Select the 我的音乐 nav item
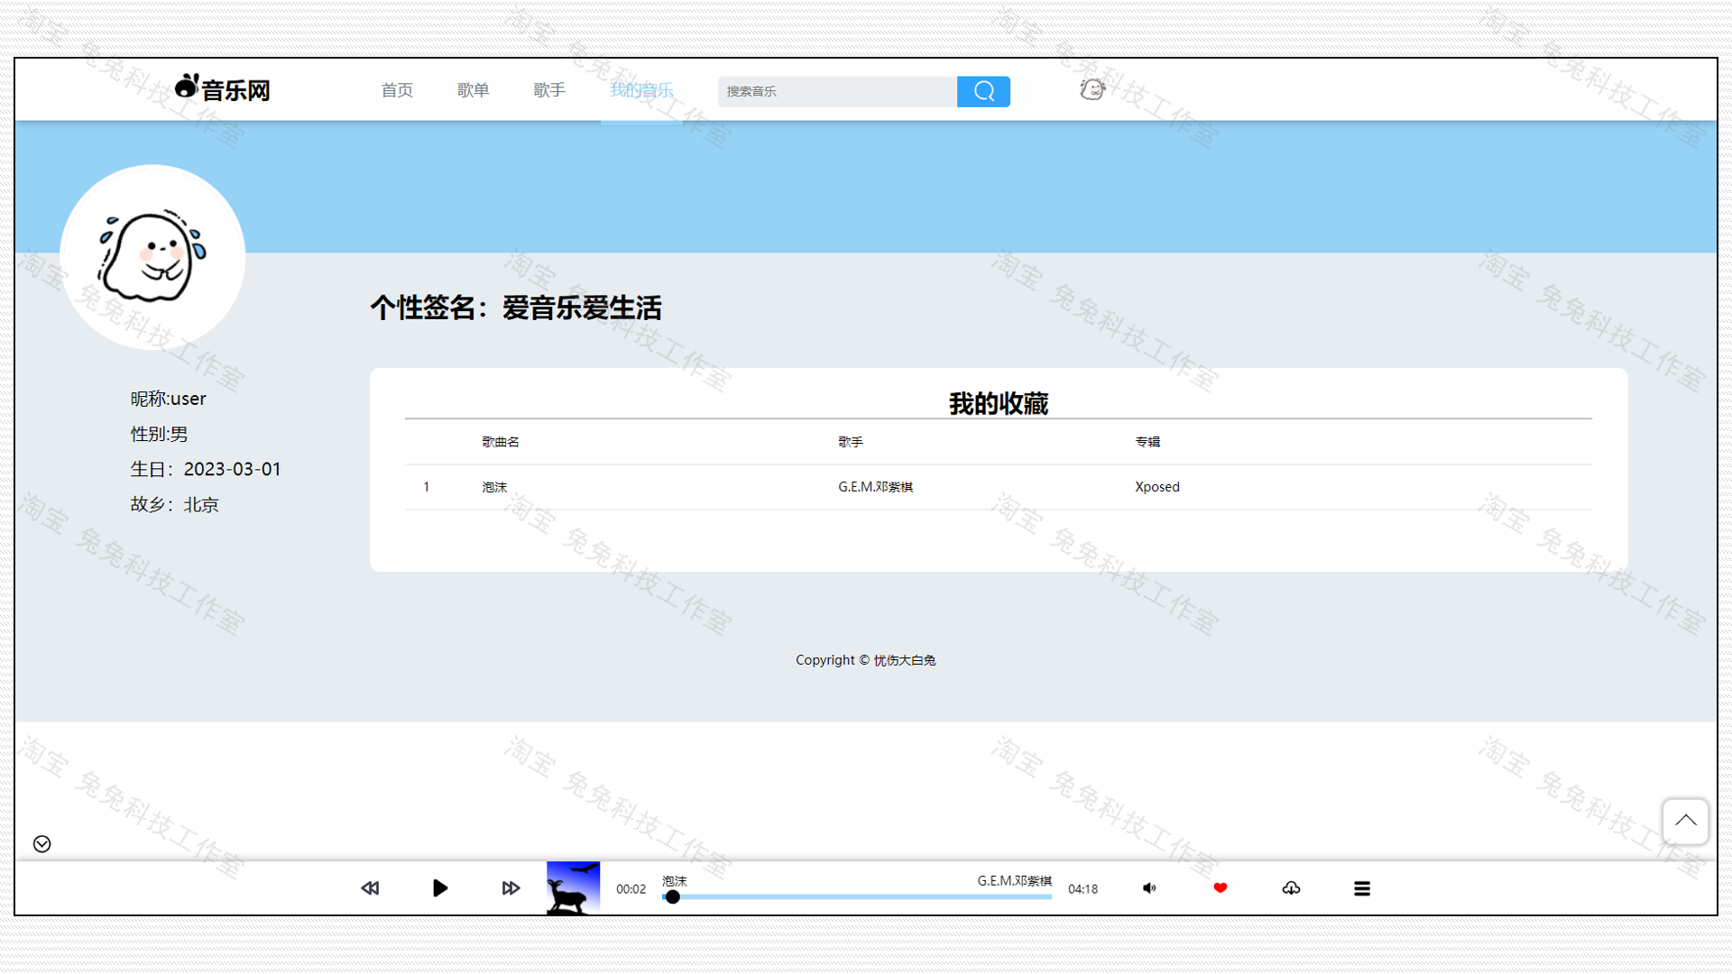 click(641, 89)
